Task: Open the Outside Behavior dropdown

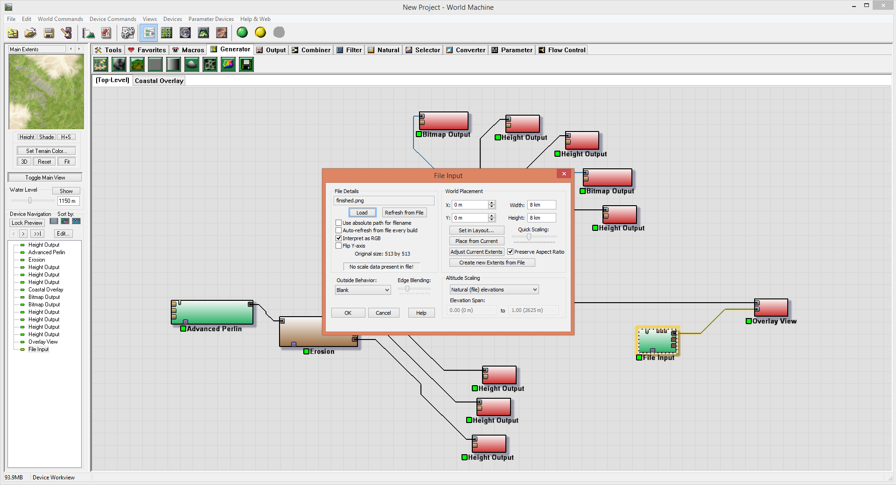Action: click(363, 290)
